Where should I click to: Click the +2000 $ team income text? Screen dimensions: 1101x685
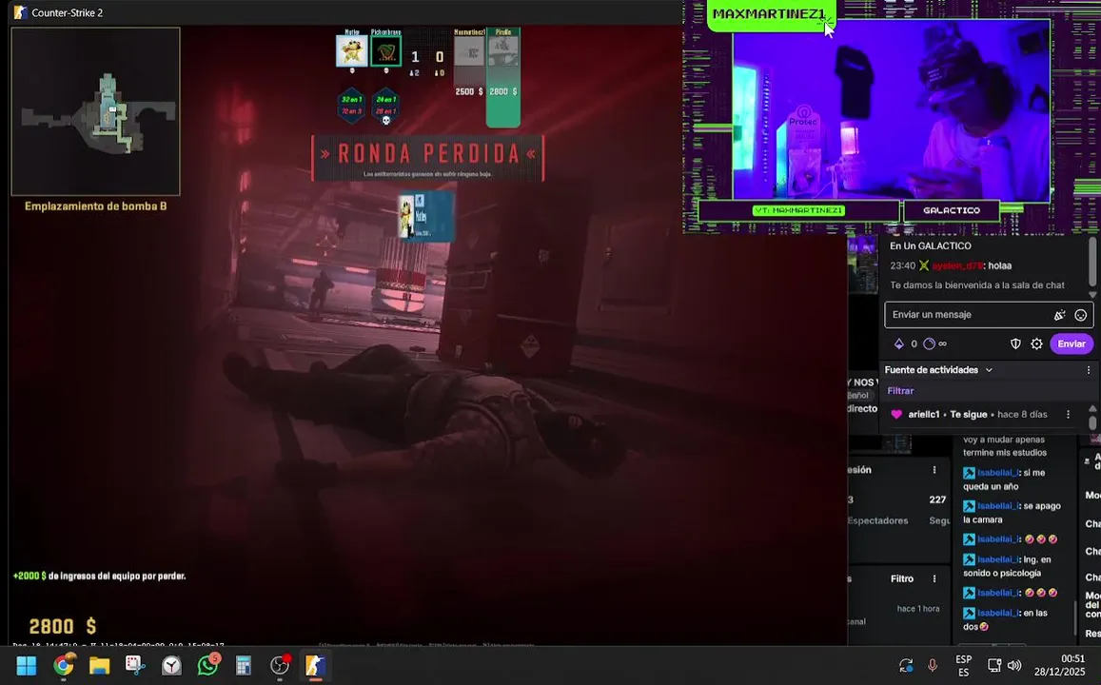click(x=99, y=577)
